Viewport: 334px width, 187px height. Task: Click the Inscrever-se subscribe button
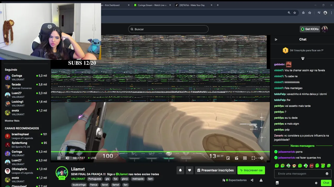pos(251,170)
